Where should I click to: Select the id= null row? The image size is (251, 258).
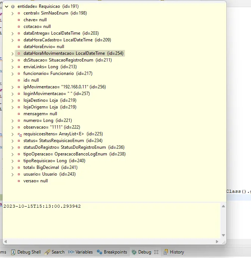tap(31, 80)
